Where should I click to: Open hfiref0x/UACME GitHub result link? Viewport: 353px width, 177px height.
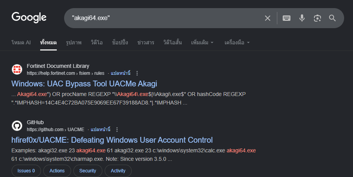click(x=112, y=140)
